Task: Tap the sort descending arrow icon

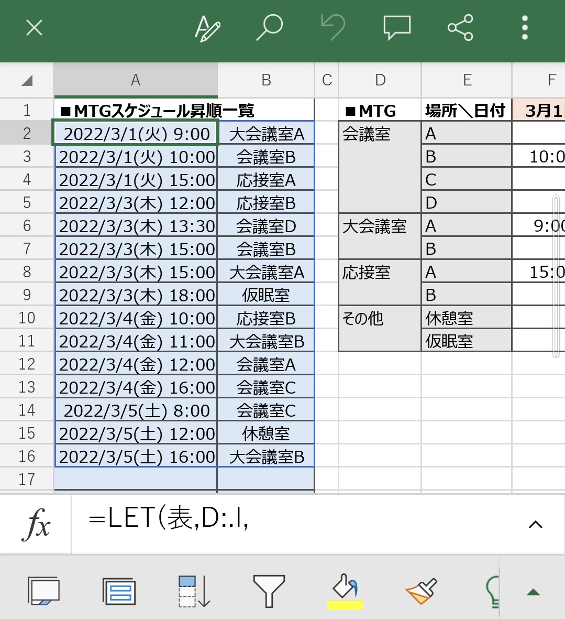Action: pos(194,591)
